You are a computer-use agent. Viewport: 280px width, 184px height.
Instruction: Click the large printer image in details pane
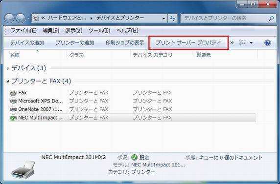coord(23,169)
